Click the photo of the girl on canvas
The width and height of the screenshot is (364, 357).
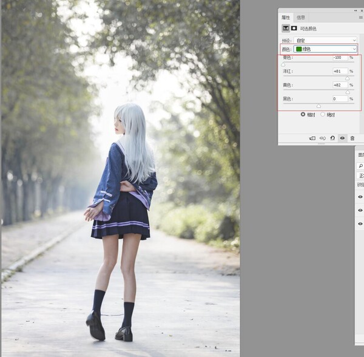tap(121, 178)
